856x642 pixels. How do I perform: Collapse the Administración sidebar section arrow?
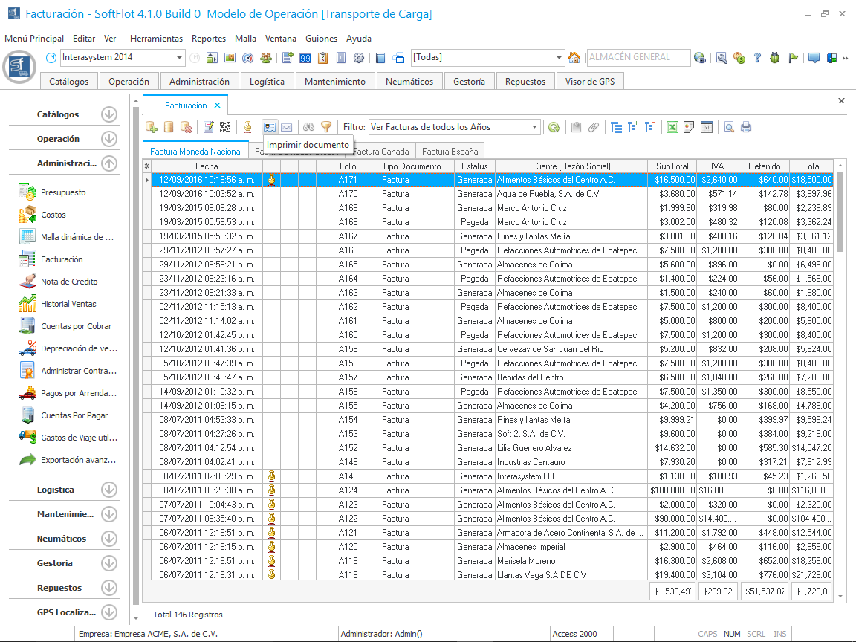pyautogui.click(x=109, y=163)
